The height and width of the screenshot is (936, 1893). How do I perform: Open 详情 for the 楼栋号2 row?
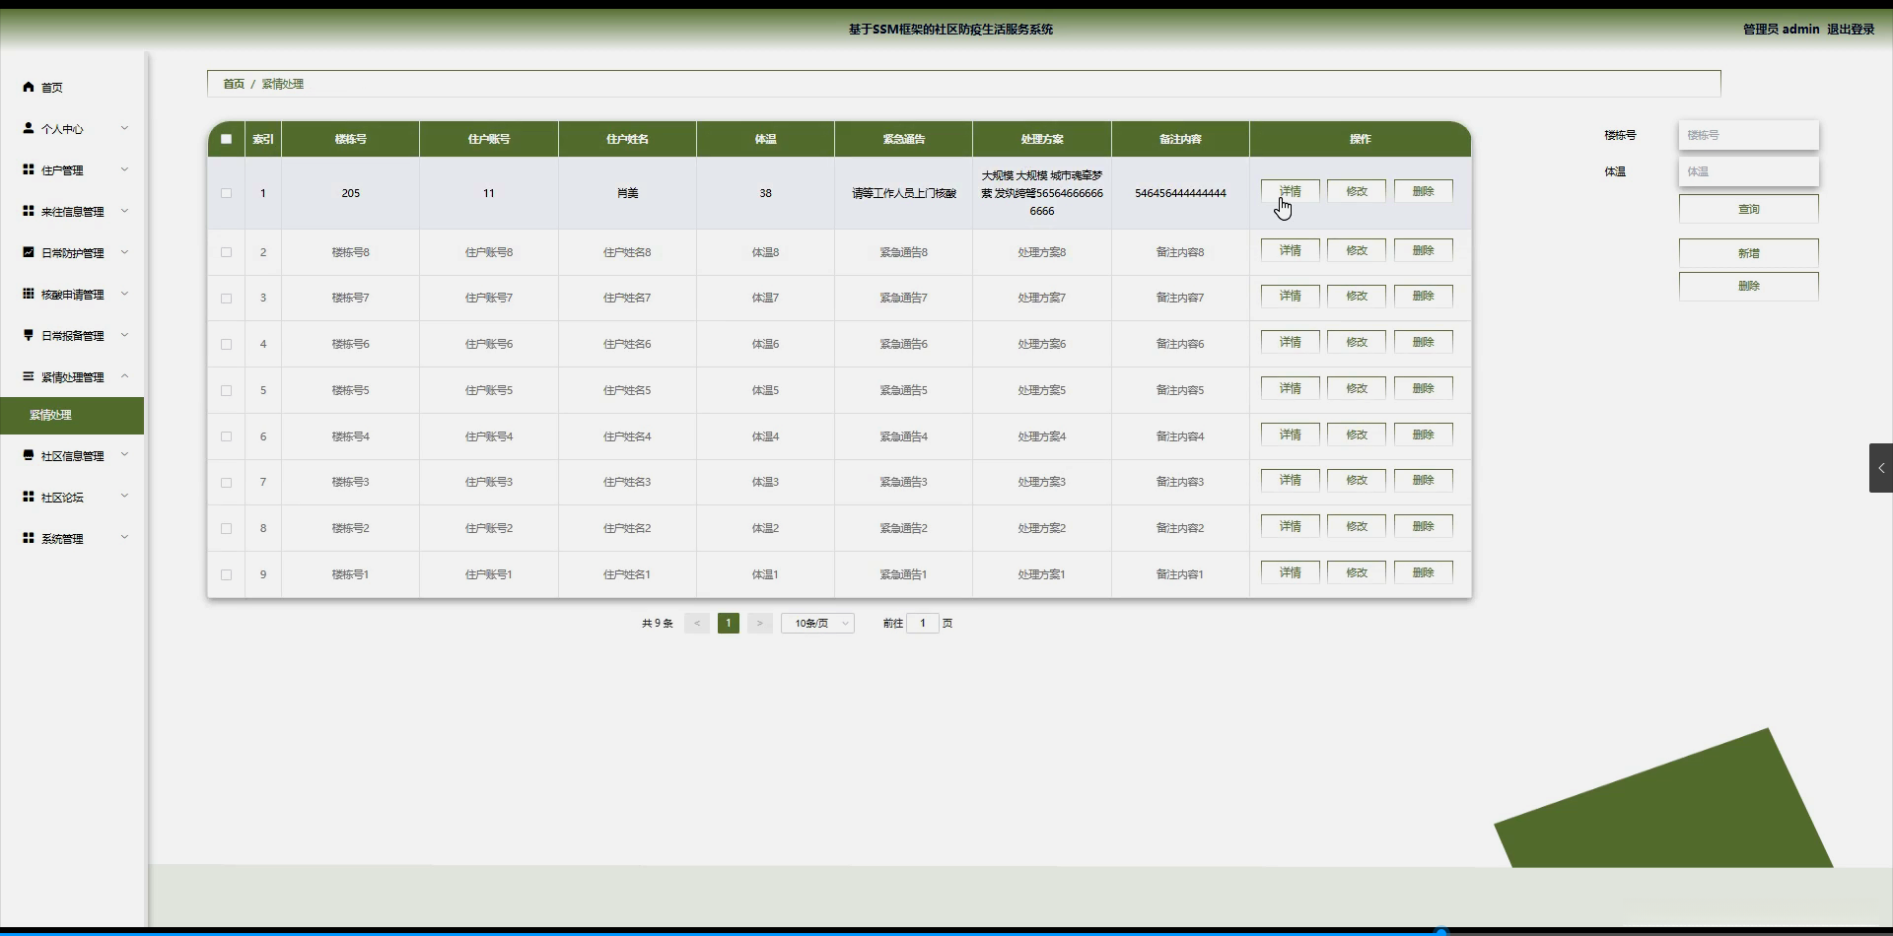1291,526
